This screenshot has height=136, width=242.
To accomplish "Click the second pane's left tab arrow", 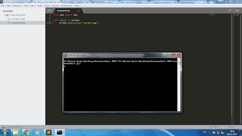I will pyautogui.click(x=236, y=10).
